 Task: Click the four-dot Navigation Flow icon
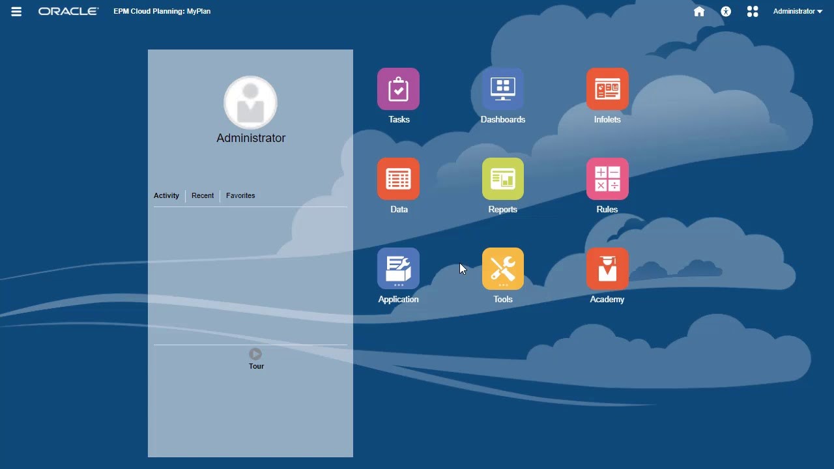[753, 12]
